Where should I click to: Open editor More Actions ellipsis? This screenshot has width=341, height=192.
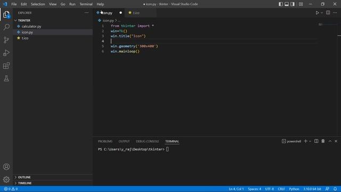point(335,13)
